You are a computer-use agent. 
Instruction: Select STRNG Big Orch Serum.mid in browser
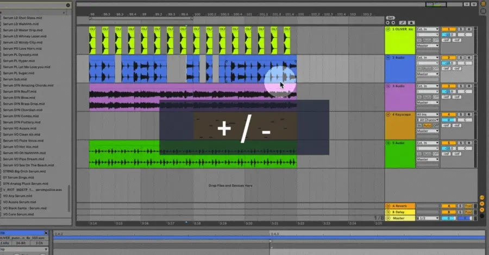pyautogui.click(x=24, y=171)
